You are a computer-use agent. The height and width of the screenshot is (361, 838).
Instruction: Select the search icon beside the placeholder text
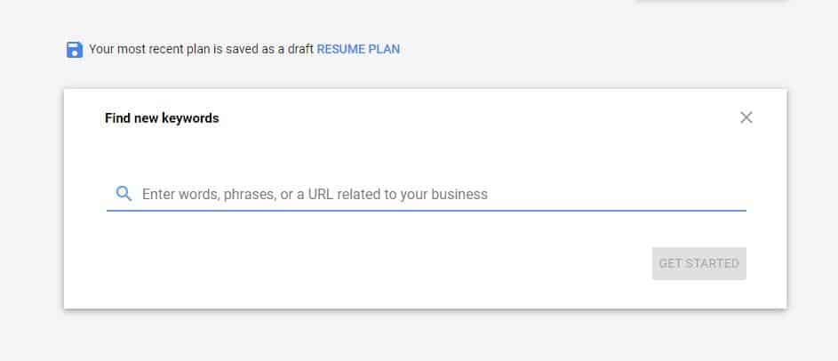[124, 194]
